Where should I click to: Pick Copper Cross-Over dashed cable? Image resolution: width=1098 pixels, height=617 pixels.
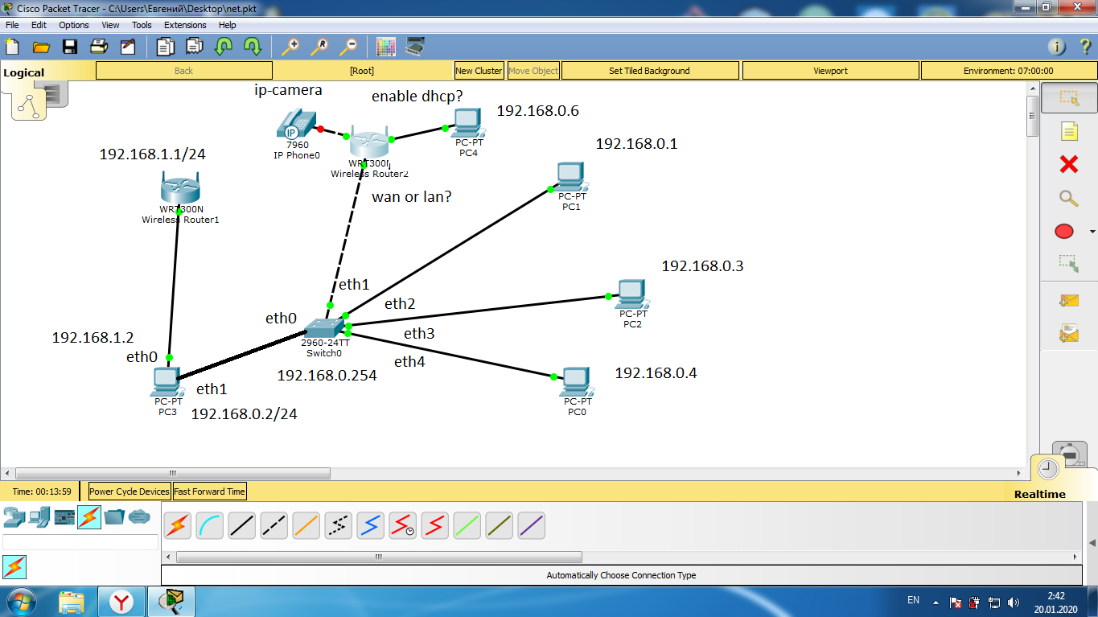(x=274, y=526)
